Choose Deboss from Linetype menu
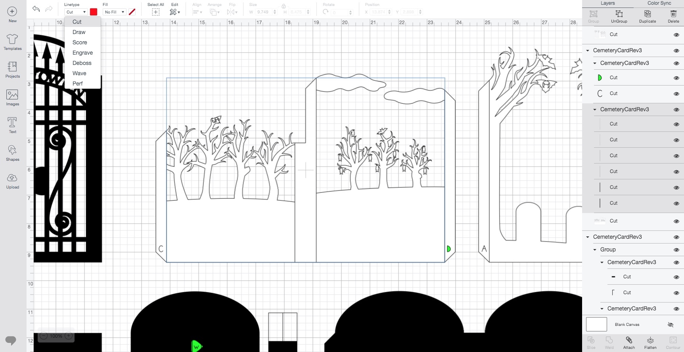Viewport: 684px width, 352px height. [82, 63]
